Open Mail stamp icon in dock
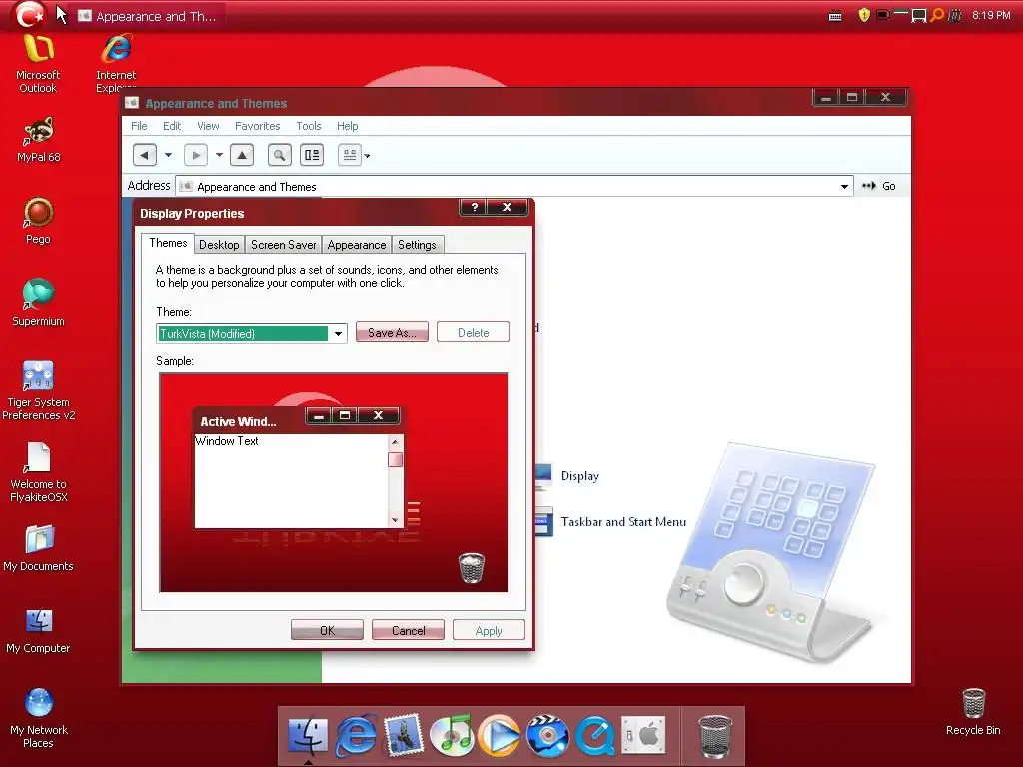The height and width of the screenshot is (767, 1023). click(404, 736)
